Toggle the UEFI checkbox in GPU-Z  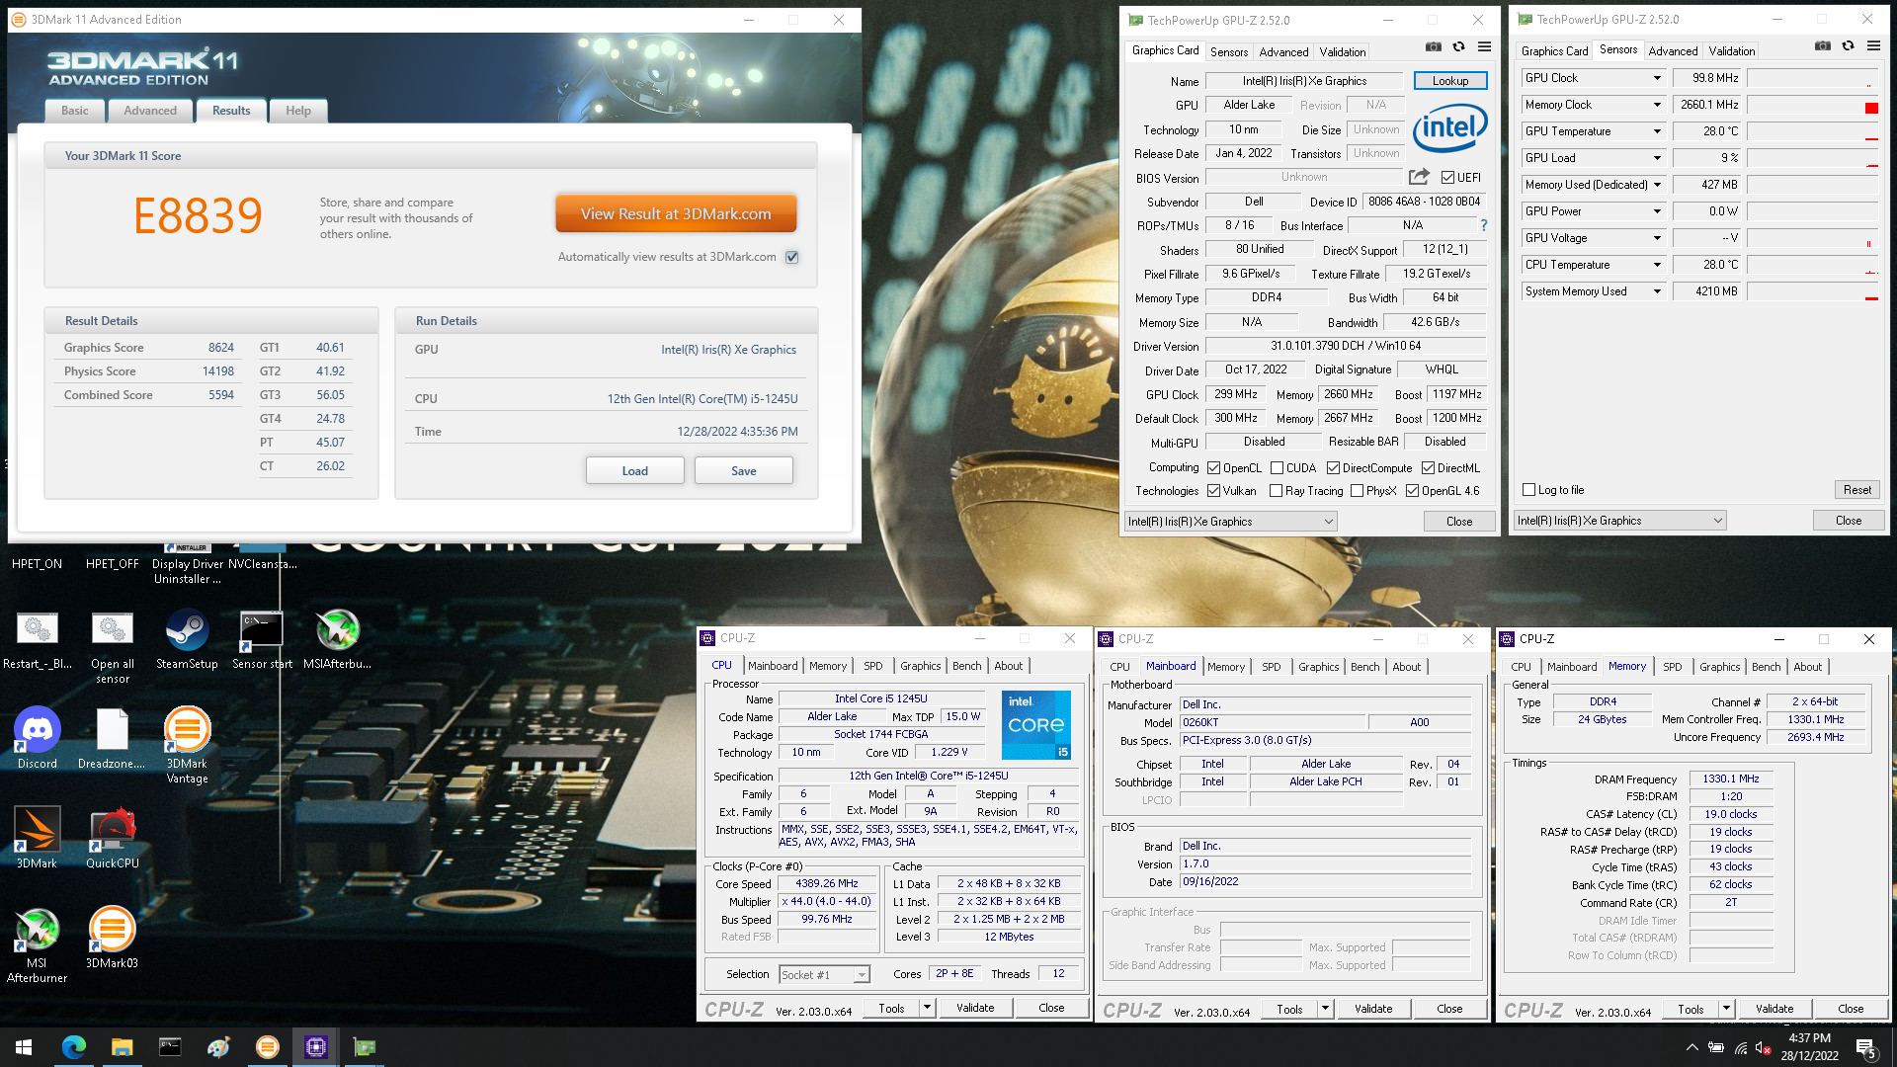pos(1447,178)
